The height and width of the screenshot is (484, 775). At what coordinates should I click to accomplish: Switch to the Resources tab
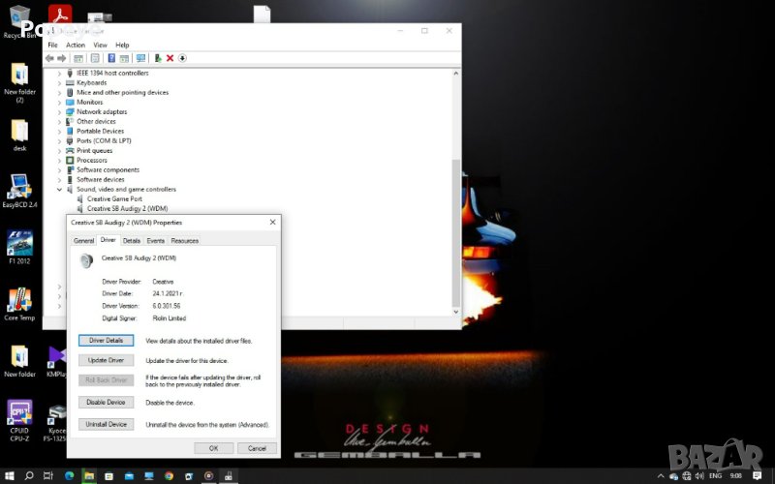coord(184,240)
